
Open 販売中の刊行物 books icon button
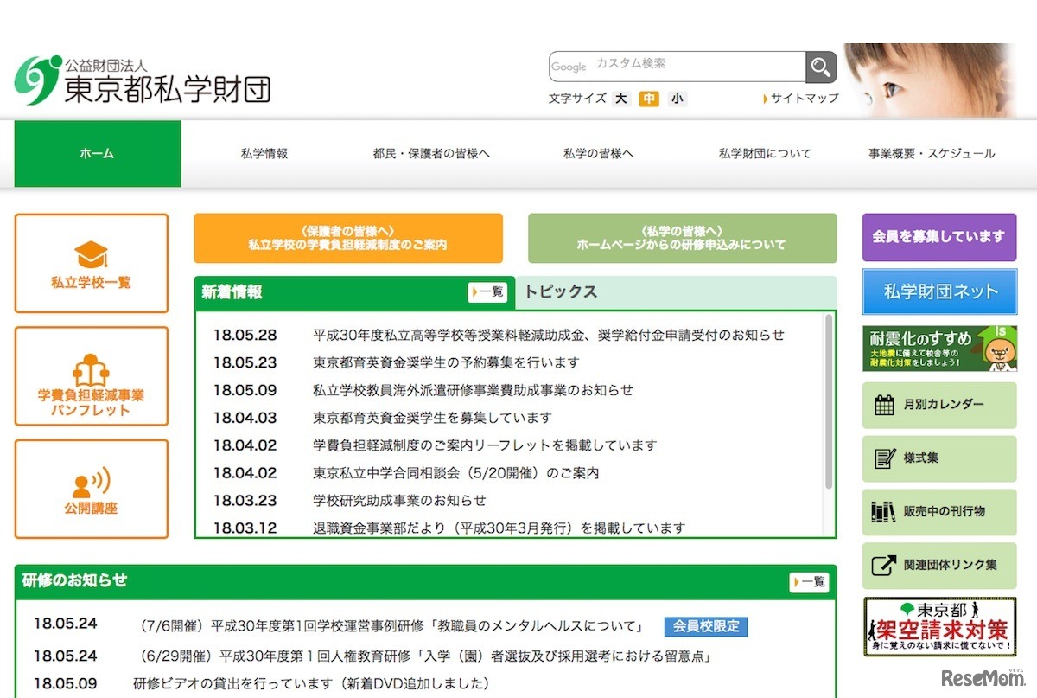point(939,512)
